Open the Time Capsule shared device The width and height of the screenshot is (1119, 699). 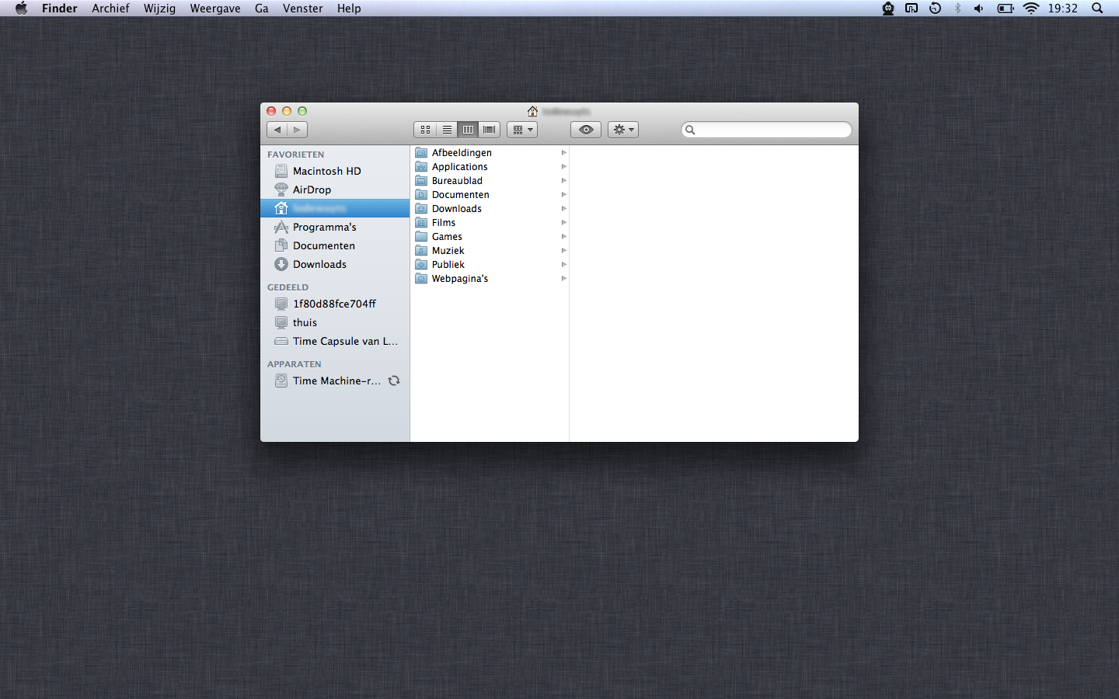tap(335, 341)
